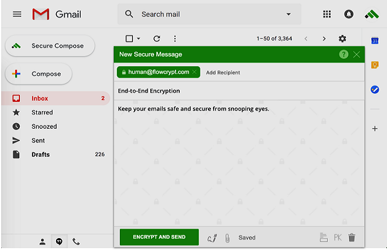Image resolution: width=387 pixels, height=250 pixels.
Task: Go to older messages page
Action: (x=324, y=39)
